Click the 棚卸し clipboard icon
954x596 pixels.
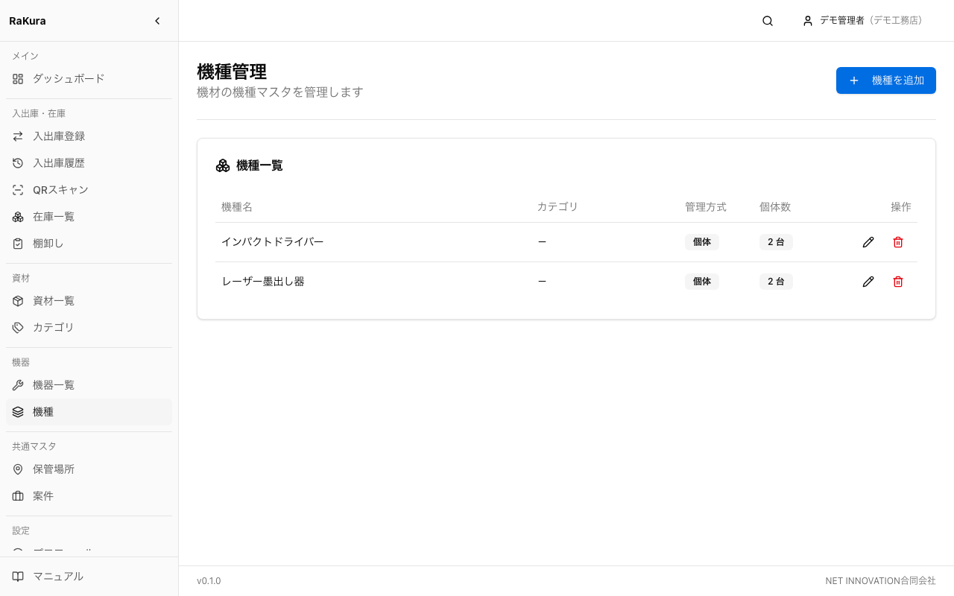pyautogui.click(x=18, y=244)
